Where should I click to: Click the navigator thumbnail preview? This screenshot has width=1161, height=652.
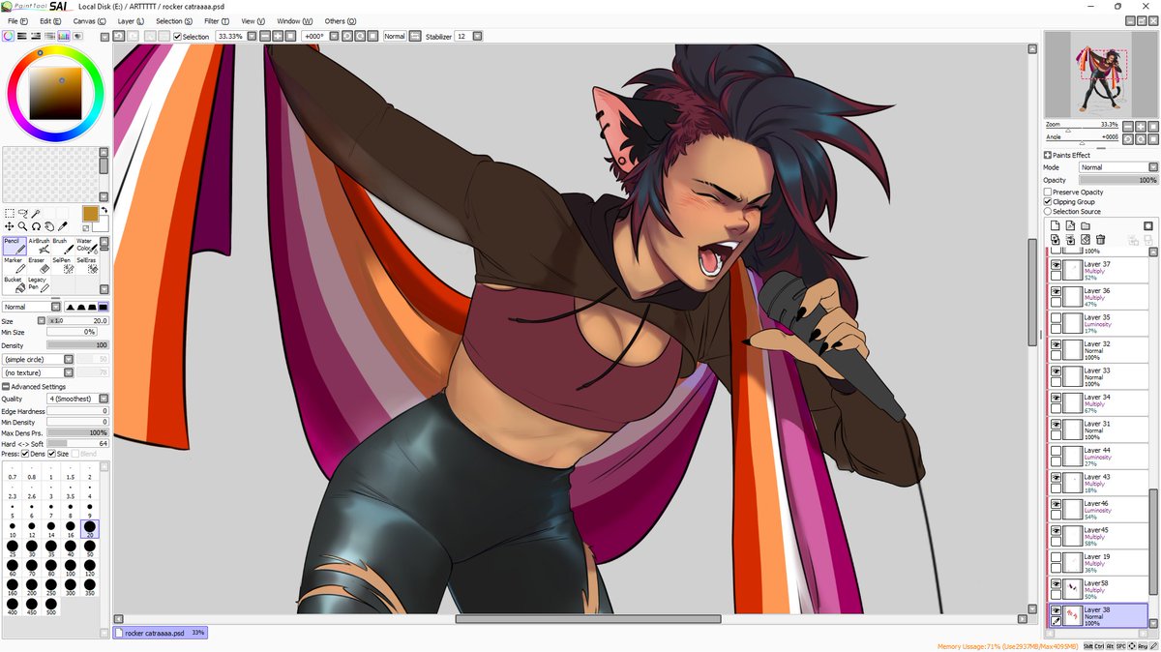[x=1101, y=74]
